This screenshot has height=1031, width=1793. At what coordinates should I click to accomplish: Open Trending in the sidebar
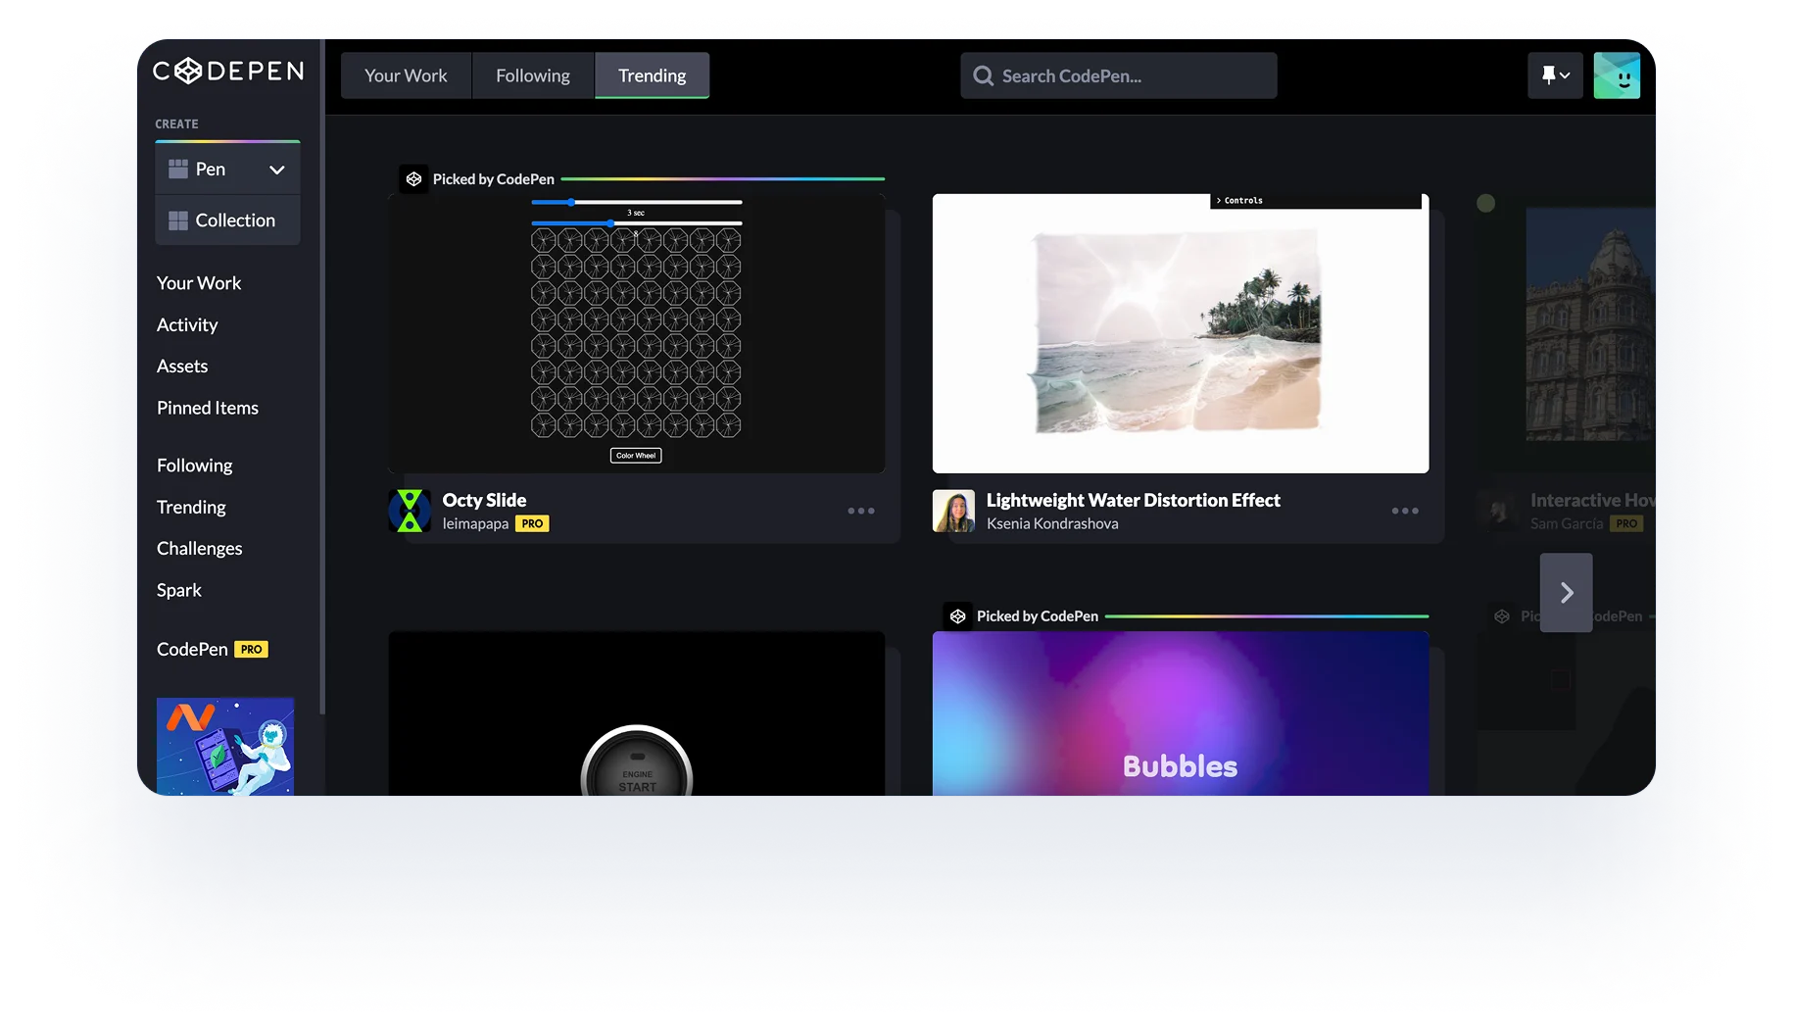click(x=191, y=507)
